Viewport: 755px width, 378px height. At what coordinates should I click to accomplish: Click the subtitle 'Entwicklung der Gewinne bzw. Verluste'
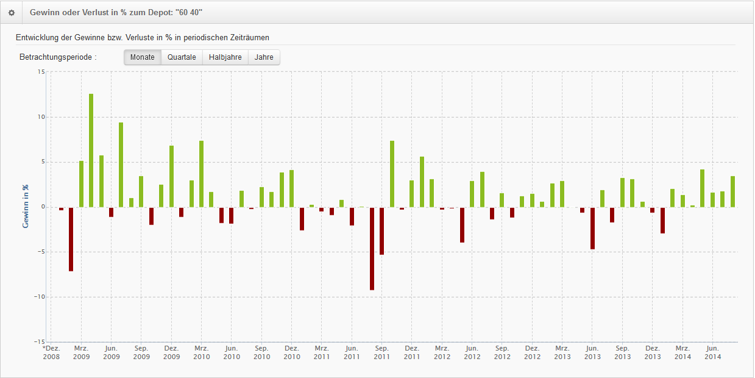pos(143,37)
